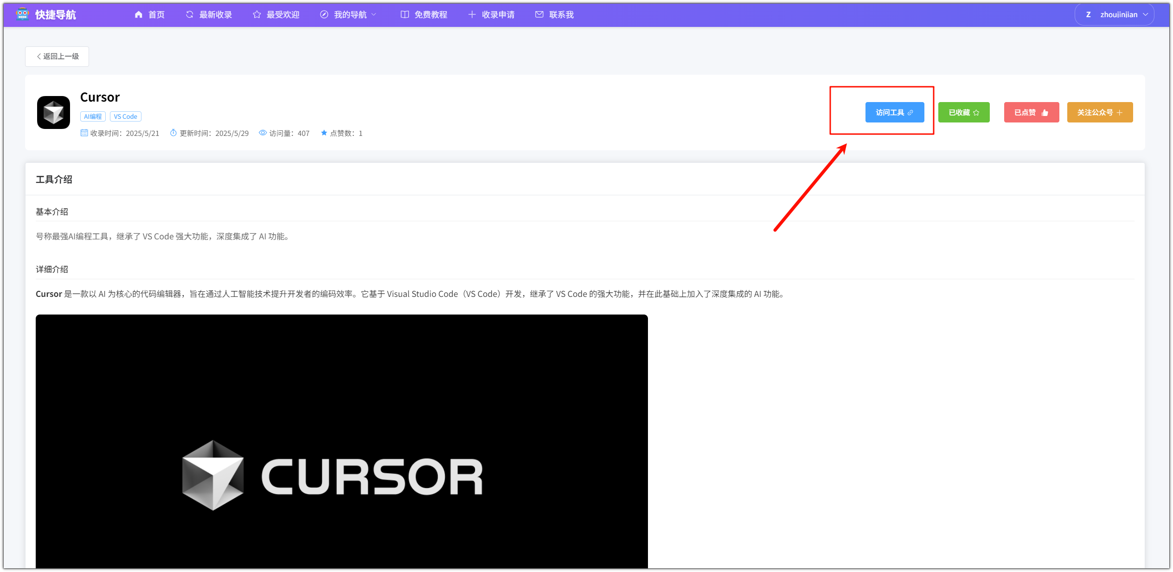1173x572 pixels.
Task: Click the CURSOR preview image
Action: pyautogui.click(x=342, y=473)
